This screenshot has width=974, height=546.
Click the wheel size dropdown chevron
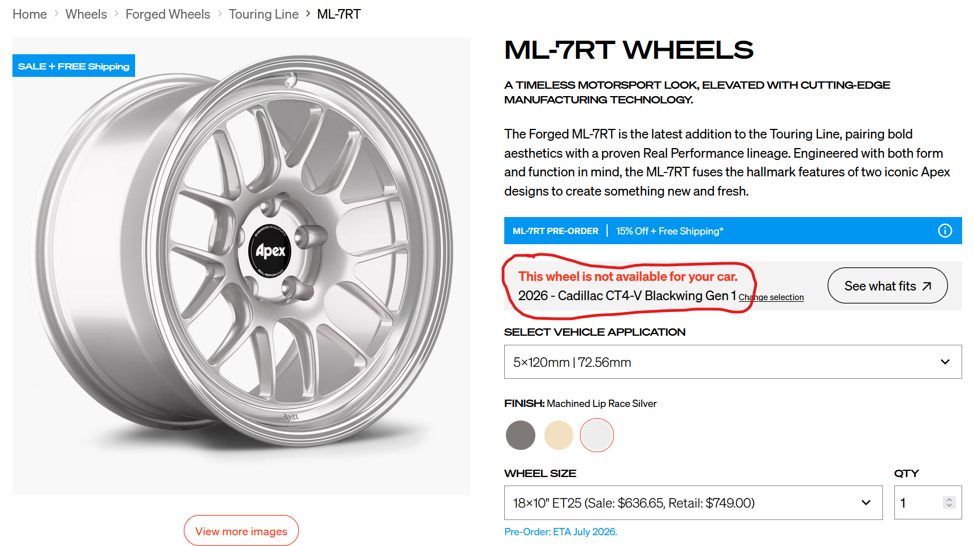(865, 502)
